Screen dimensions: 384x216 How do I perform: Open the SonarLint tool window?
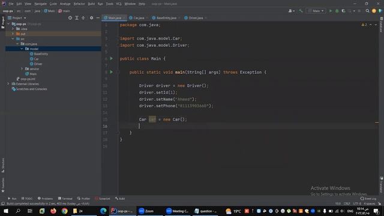tap(103, 199)
